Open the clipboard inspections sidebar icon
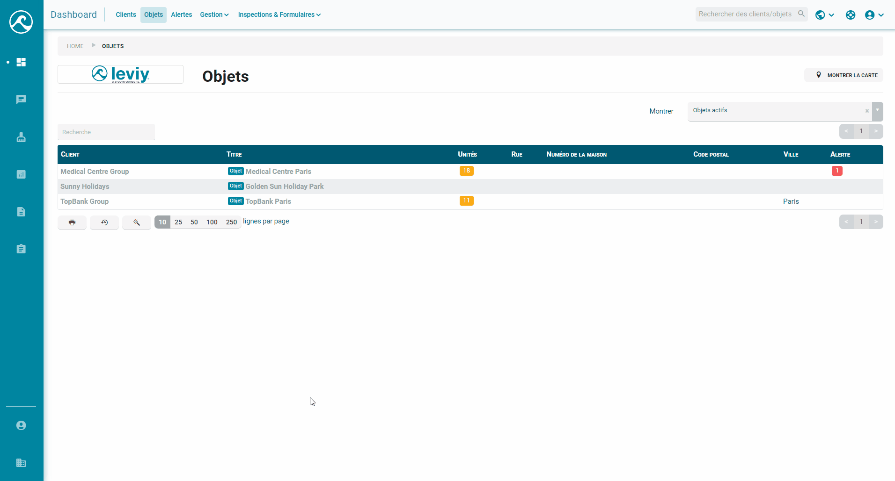The image size is (895, 481). point(21,249)
